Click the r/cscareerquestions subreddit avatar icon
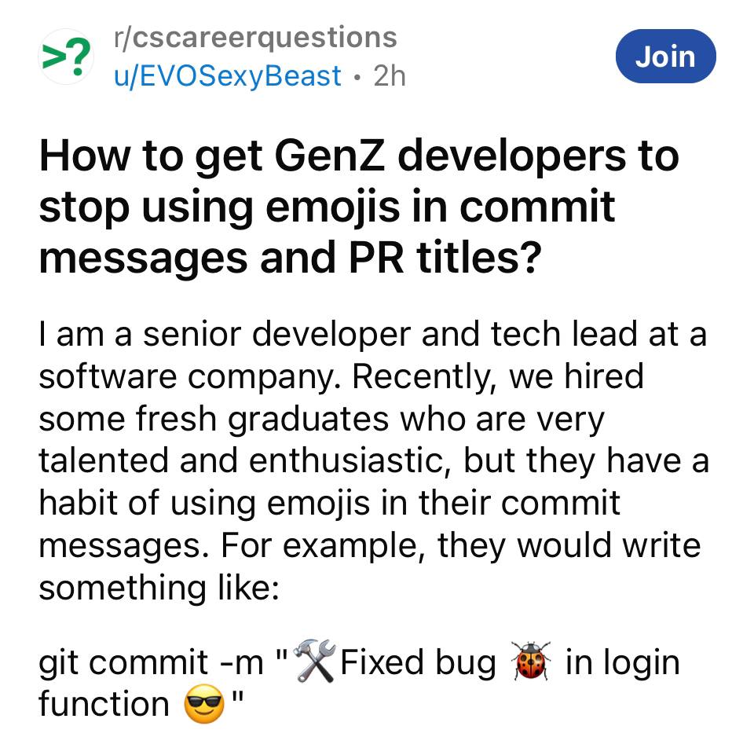Viewport: 754px width, 737px height. coord(67,57)
